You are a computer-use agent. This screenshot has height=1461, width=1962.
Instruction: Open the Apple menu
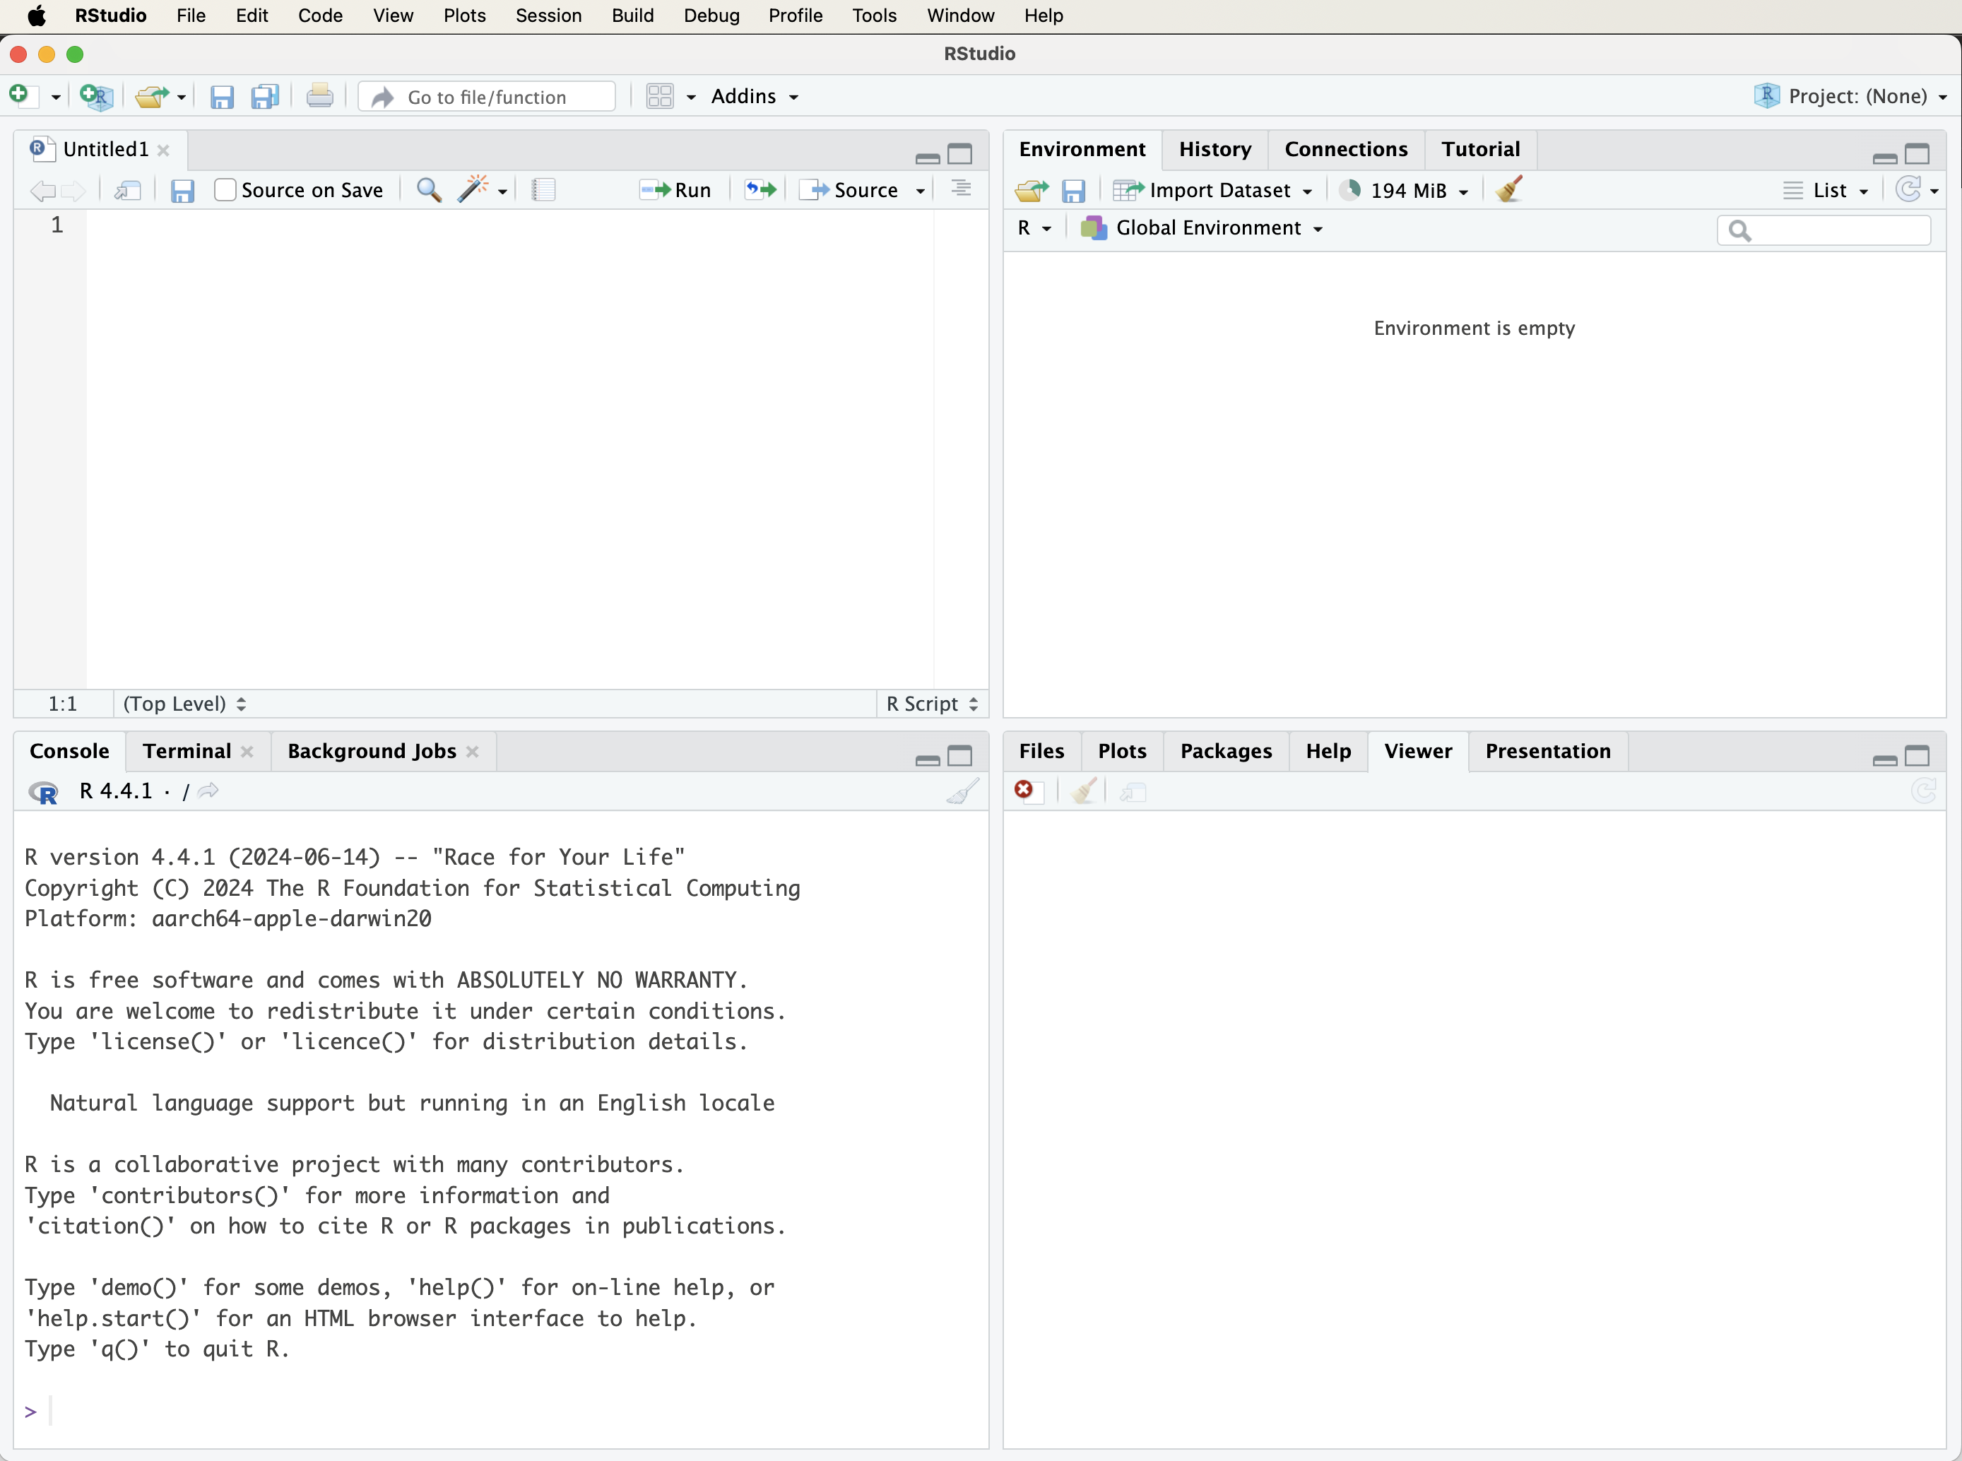click(x=36, y=16)
